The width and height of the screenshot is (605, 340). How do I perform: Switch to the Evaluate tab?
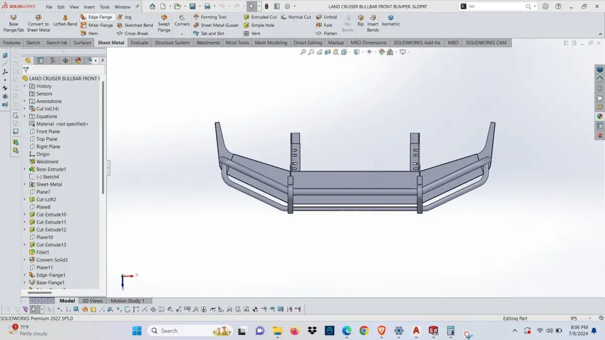pos(140,43)
